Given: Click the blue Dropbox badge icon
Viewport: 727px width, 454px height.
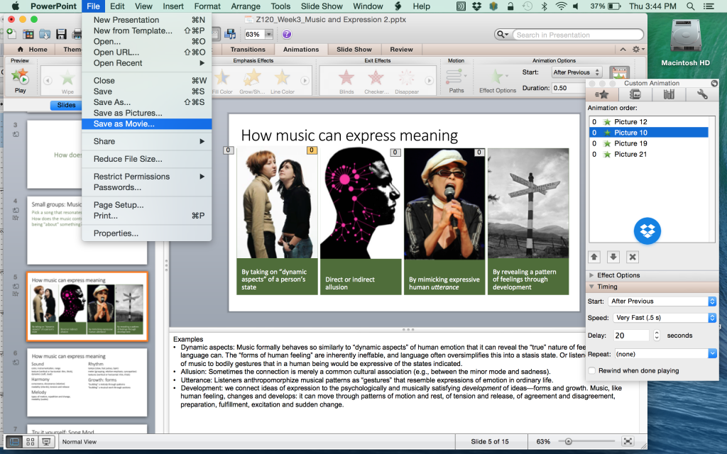Looking at the screenshot, I should tap(647, 231).
